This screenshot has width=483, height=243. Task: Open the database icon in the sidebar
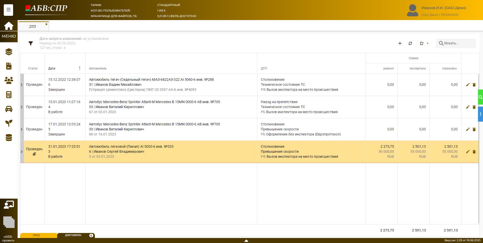click(x=9, y=137)
